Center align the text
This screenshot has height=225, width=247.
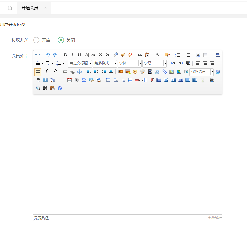[205, 63]
